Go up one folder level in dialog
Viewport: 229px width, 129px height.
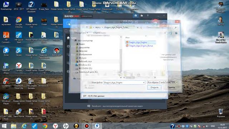tap(87, 27)
